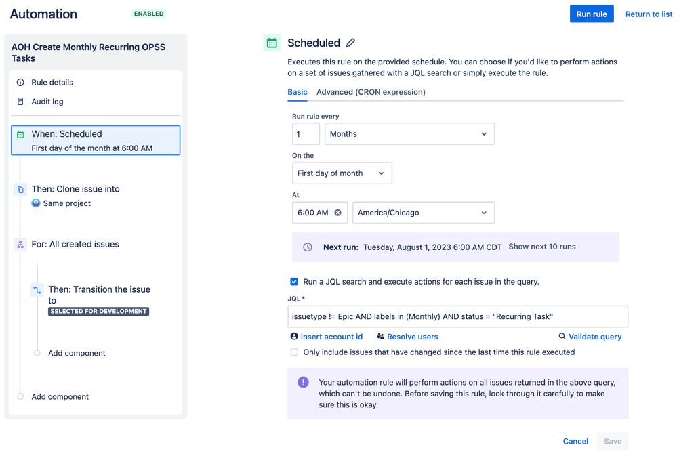Click the pencil edit icon next to Scheduled
Screen dimensions: 677x458
tap(350, 43)
